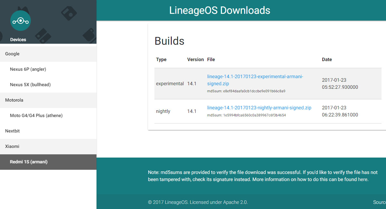Image resolution: width=386 pixels, height=209 pixels.
Task: Click the LineageOS Downloads title bar
Action: click(220, 10)
